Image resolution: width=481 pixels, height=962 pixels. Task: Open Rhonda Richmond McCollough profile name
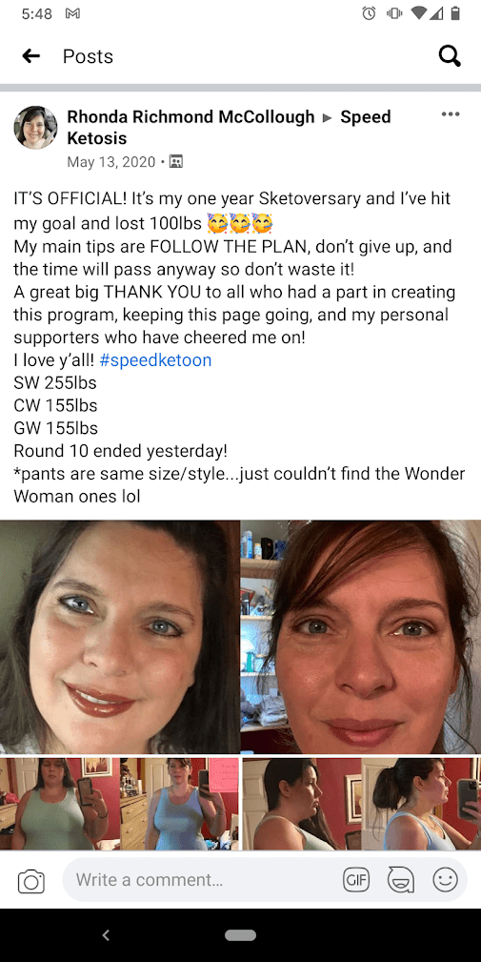(190, 116)
